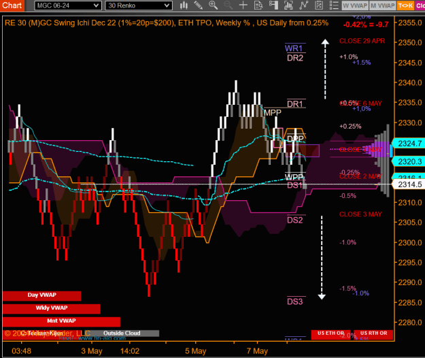
Task: Click the 2300.0 price axis label
Action: 410,242
